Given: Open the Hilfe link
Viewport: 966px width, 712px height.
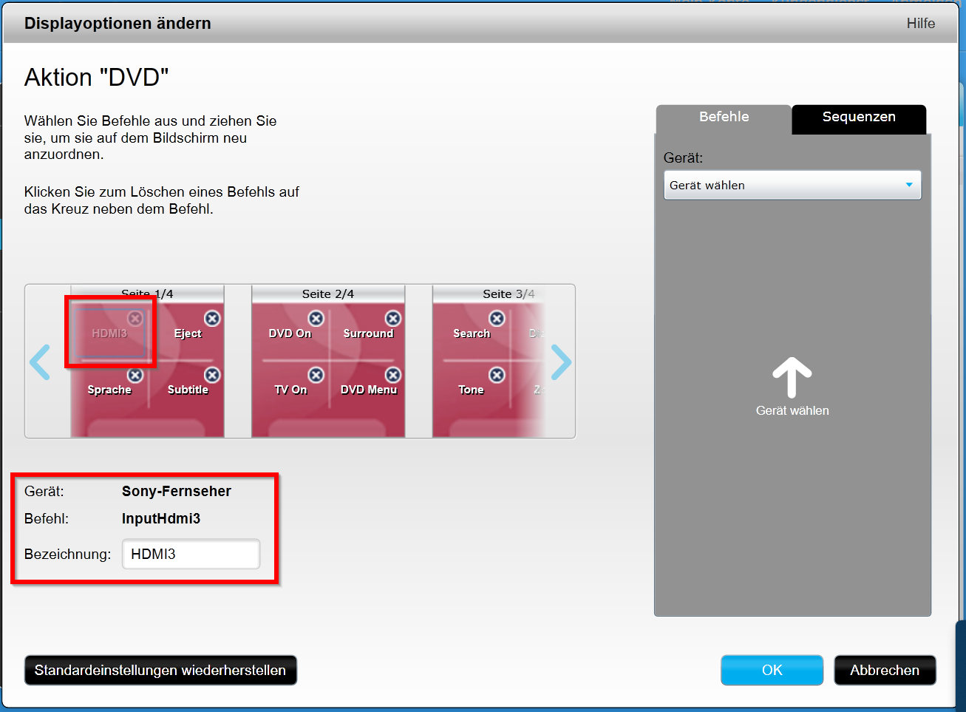Looking at the screenshot, I should (x=920, y=24).
